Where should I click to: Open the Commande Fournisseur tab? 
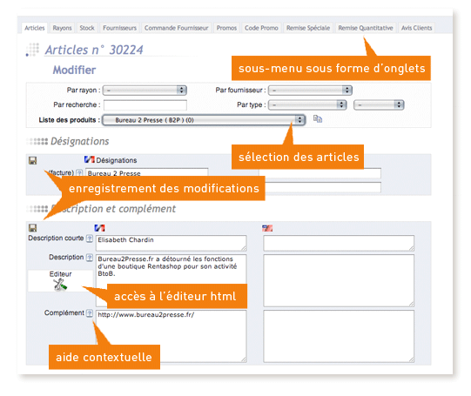pyautogui.click(x=177, y=28)
